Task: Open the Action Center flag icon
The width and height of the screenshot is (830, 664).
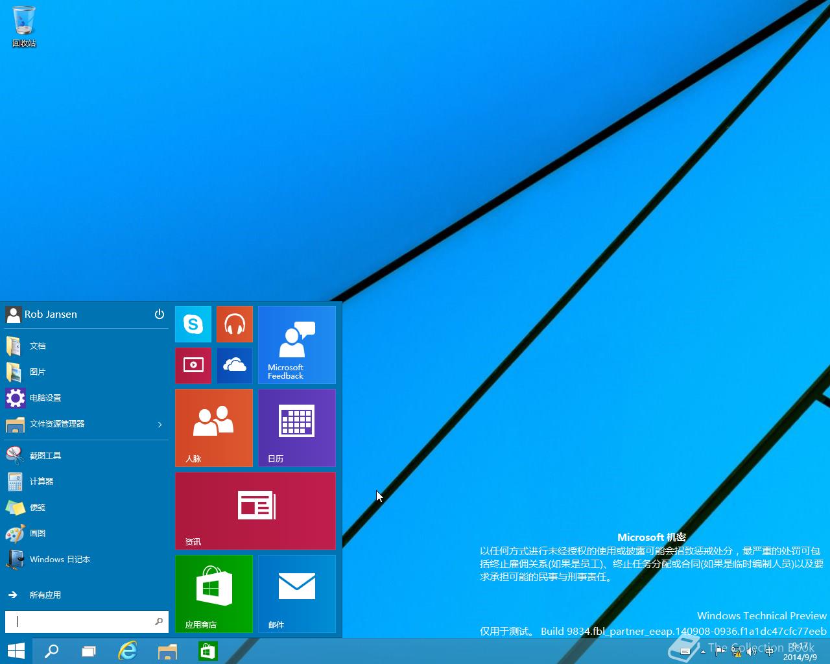Action: pos(720,651)
